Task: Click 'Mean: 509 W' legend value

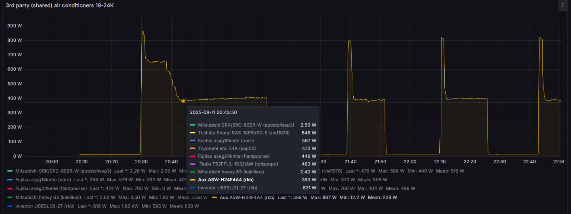Action: point(373,180)
